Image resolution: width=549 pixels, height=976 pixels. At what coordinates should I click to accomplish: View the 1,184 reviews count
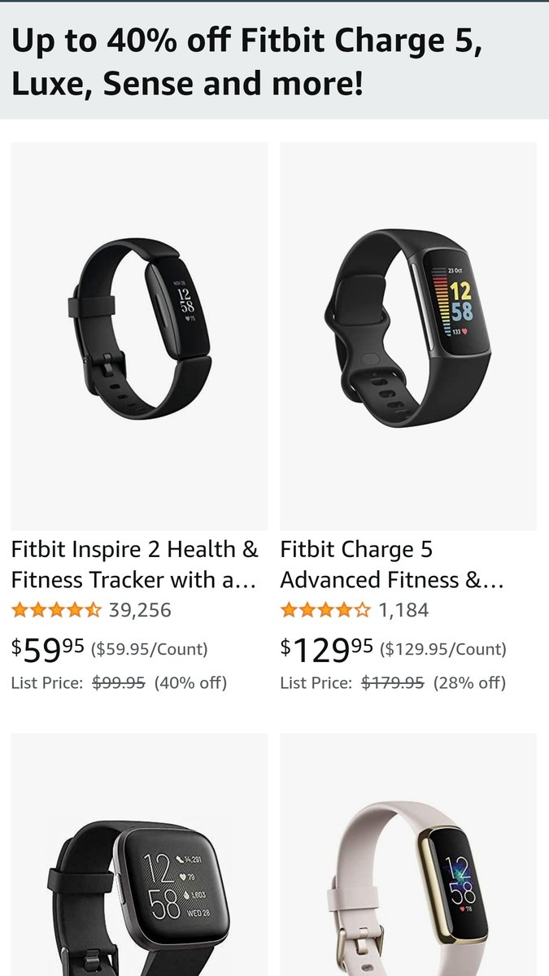(x=403, y=610)
